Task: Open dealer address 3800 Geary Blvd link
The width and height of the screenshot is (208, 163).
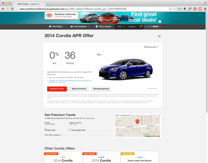Action: point(64,118)
